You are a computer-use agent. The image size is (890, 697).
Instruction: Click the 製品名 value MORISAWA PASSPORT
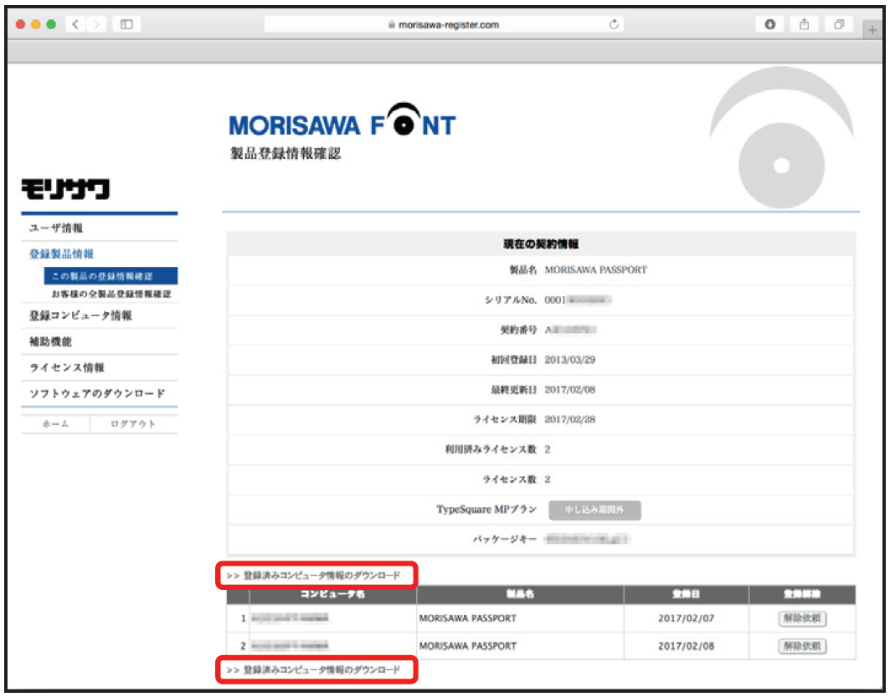[596, 270]
